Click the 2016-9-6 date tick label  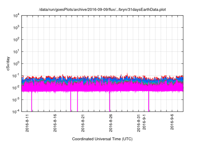[x=172, y=122]
